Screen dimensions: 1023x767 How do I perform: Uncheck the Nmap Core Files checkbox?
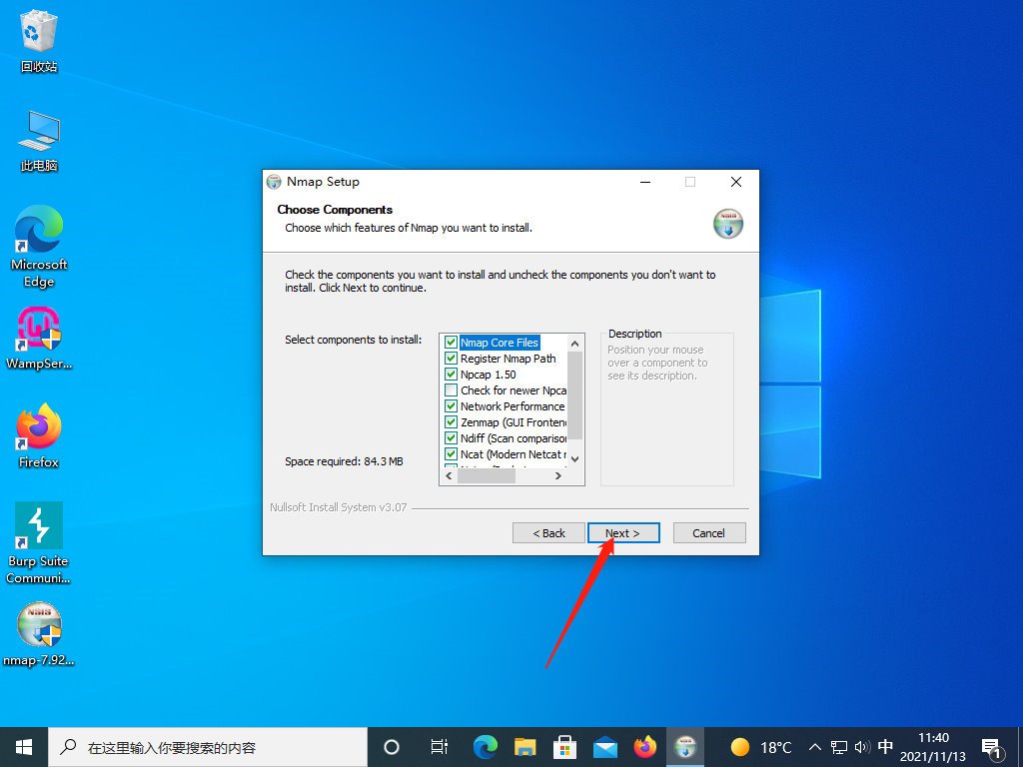(x=451, y=343)
